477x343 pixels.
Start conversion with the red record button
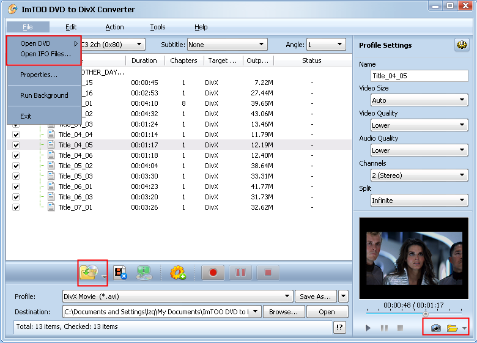[213, 273]
